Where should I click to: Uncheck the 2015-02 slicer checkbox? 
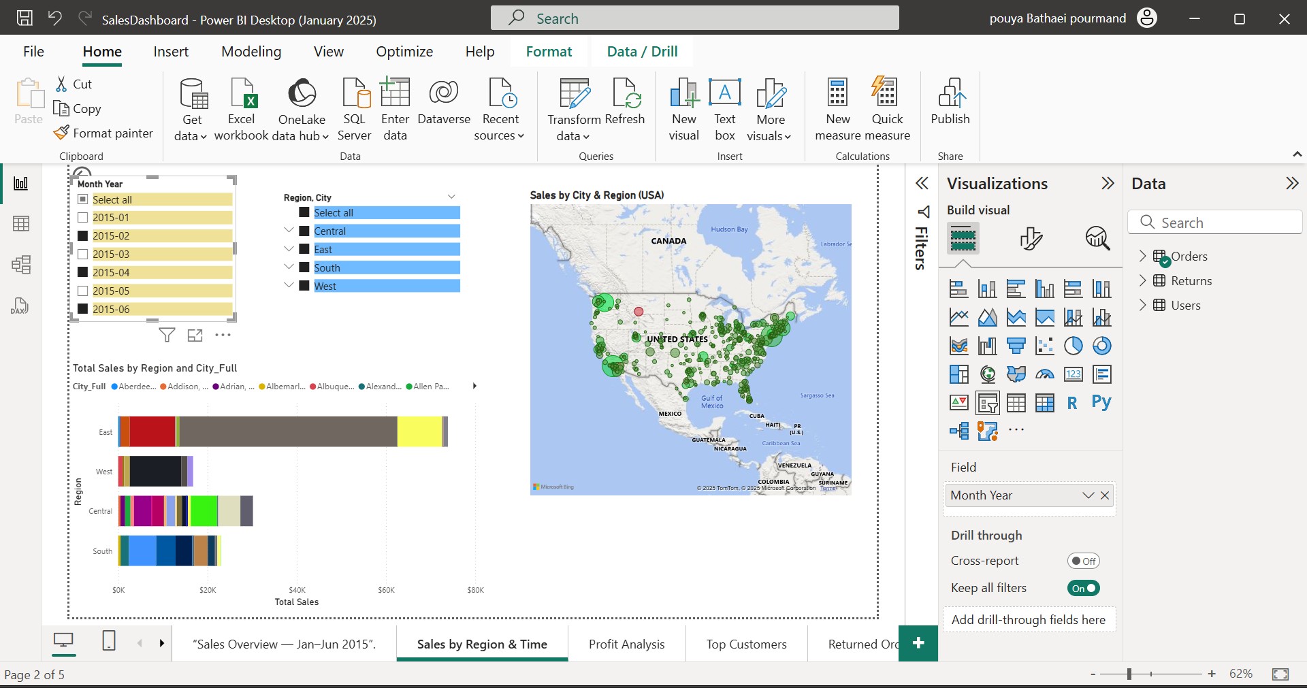(x=83, y=235)
